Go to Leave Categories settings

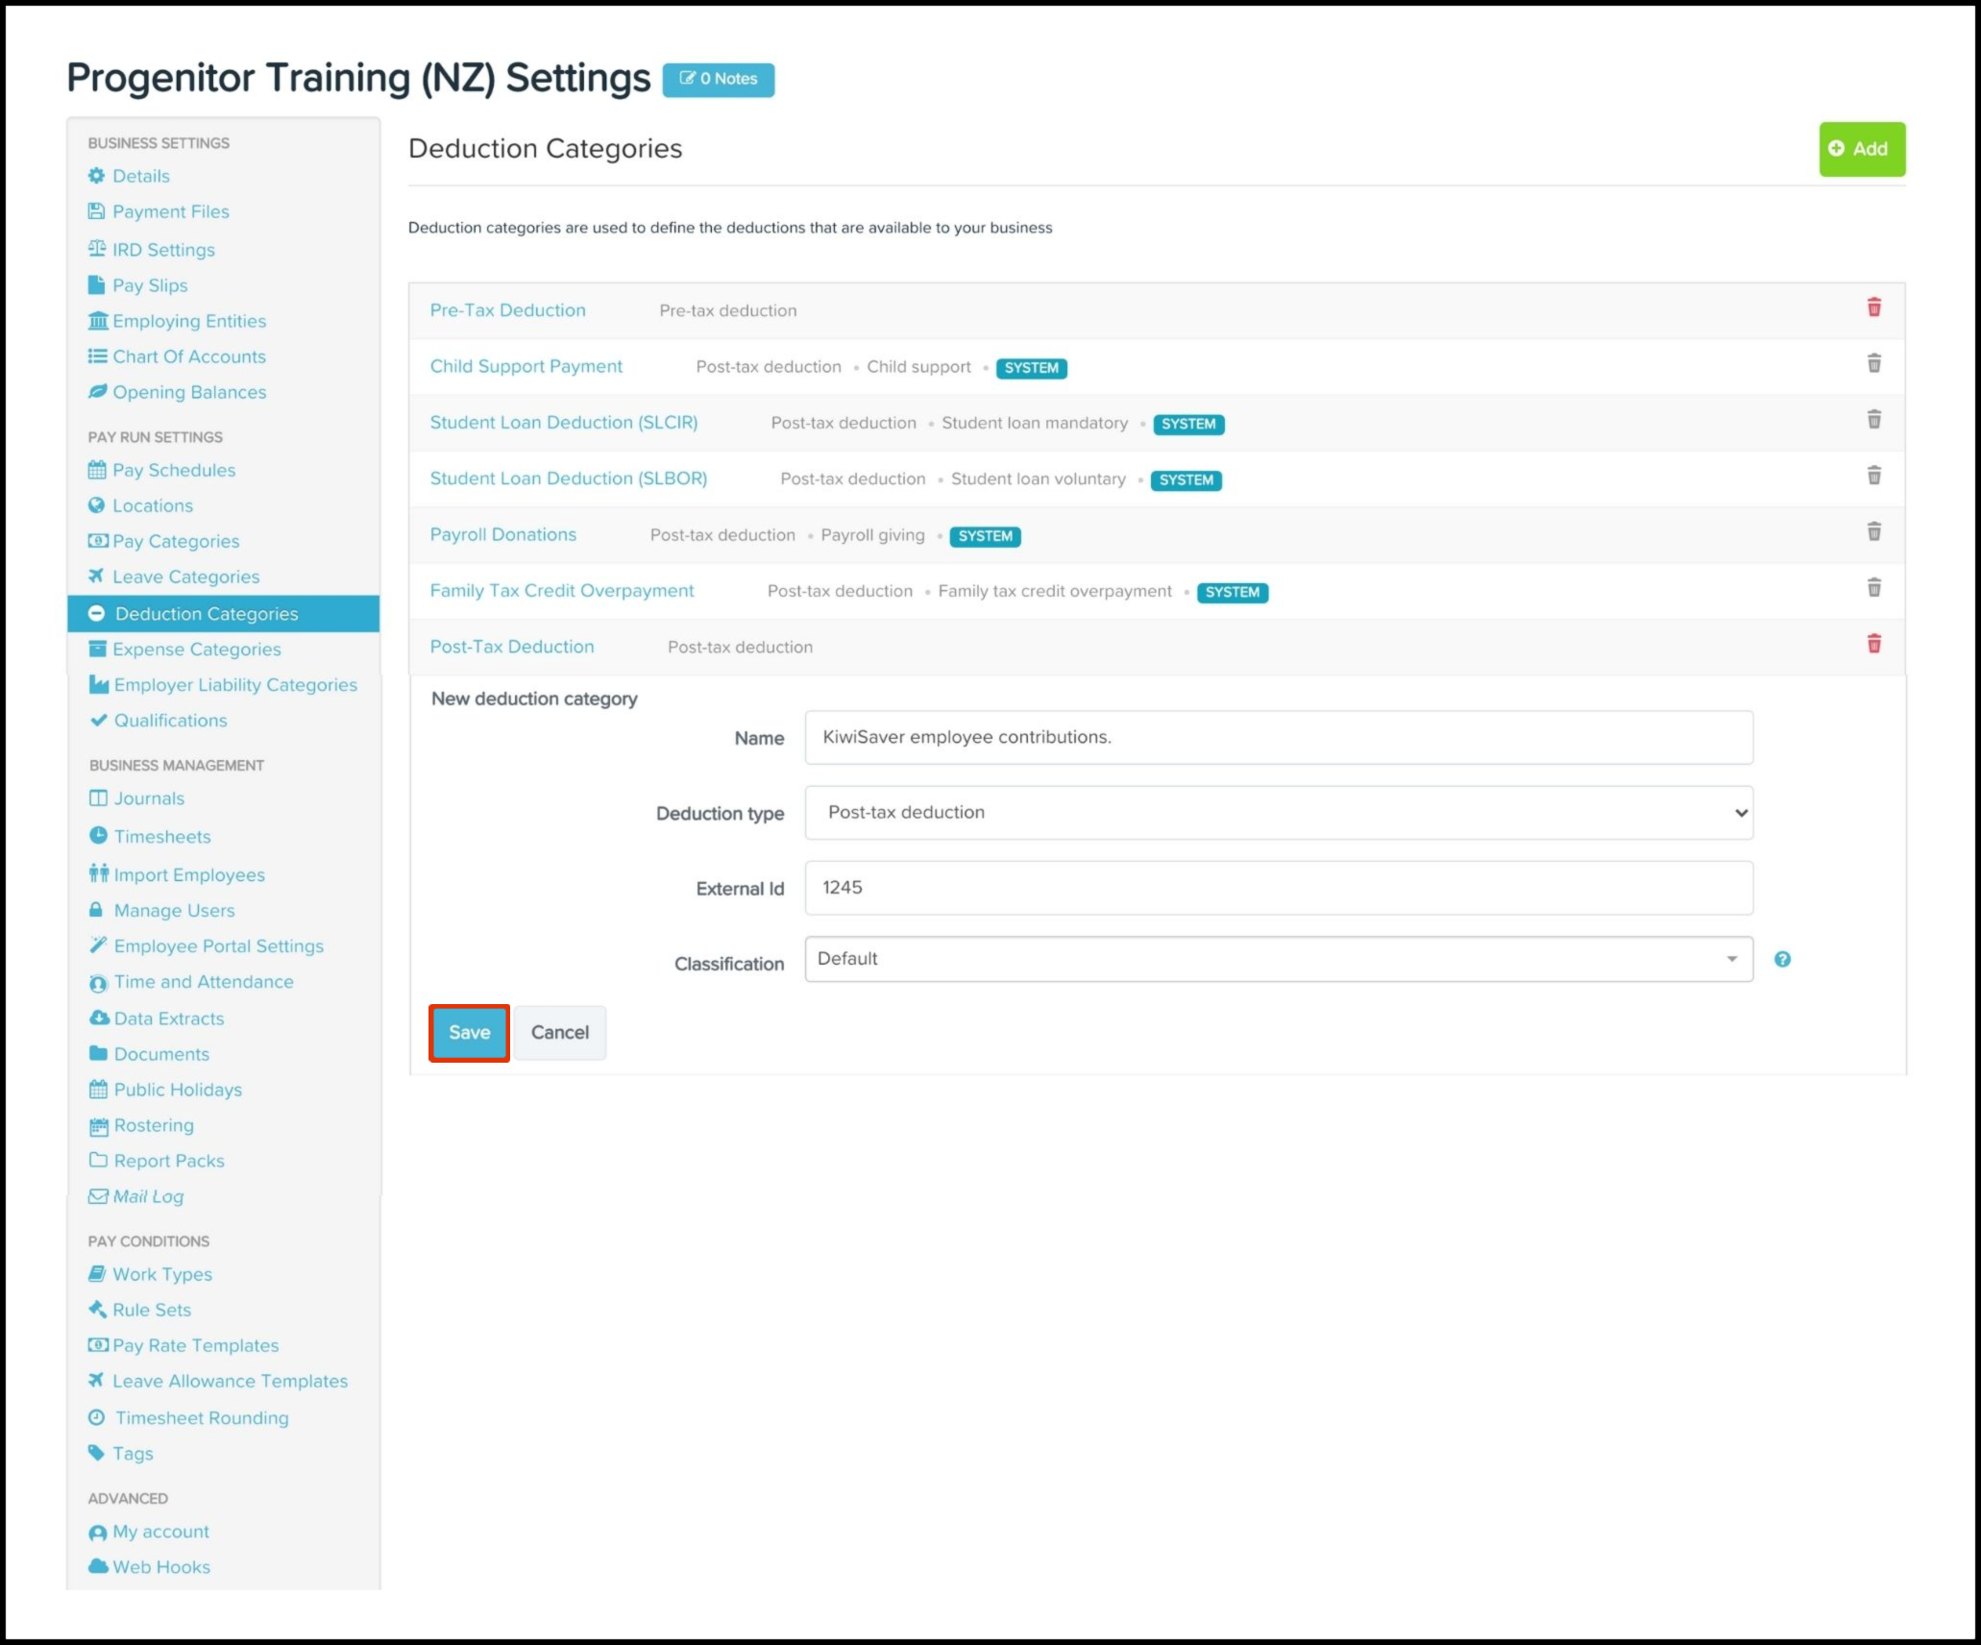point(185,577)
